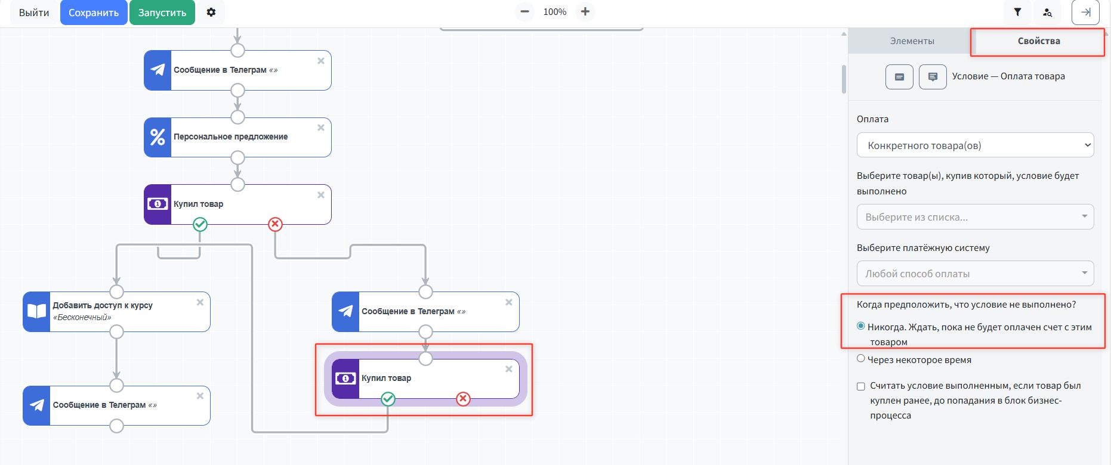Viewport: 1111px width, 465px height.
Task: Collapse the side panel with arrow icon
Action: pyautogui.click(x=1085, y=13)
